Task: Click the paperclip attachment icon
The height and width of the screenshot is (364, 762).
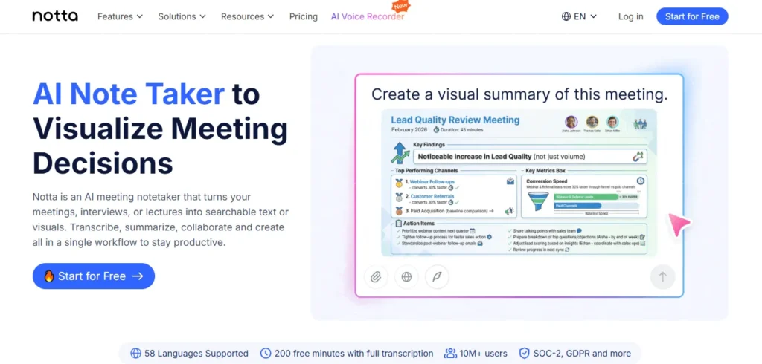Action: (376, 277)
